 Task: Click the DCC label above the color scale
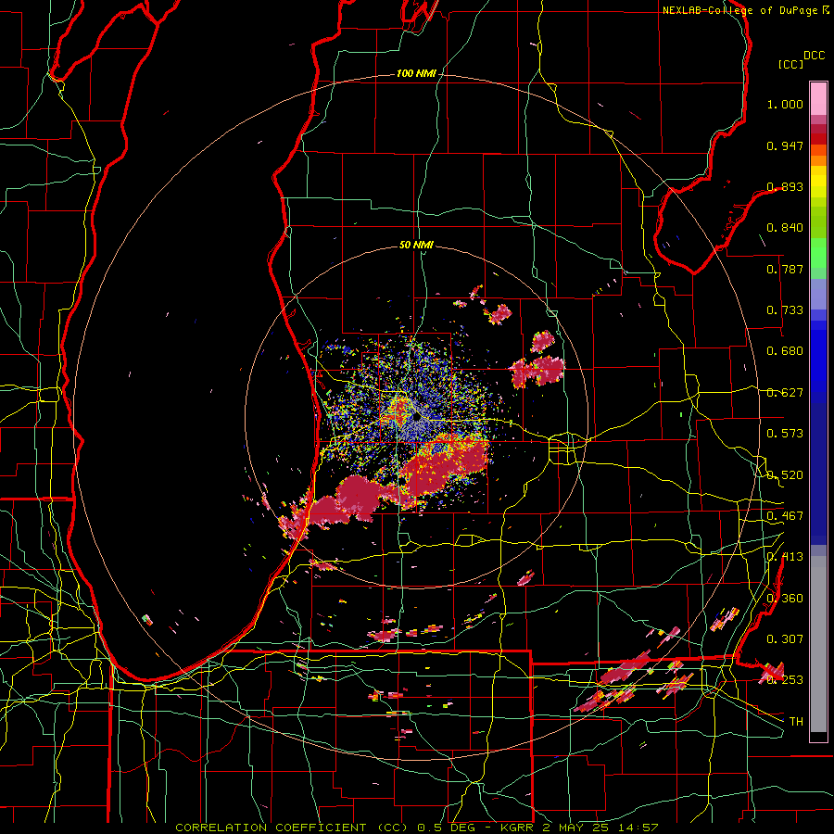tap(814, 56)
